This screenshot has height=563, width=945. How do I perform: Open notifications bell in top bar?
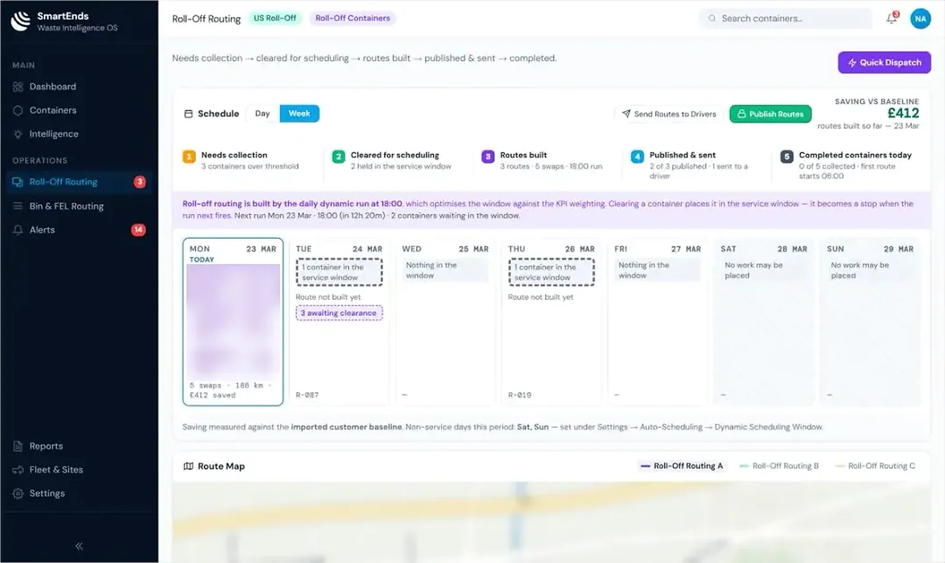892,18
